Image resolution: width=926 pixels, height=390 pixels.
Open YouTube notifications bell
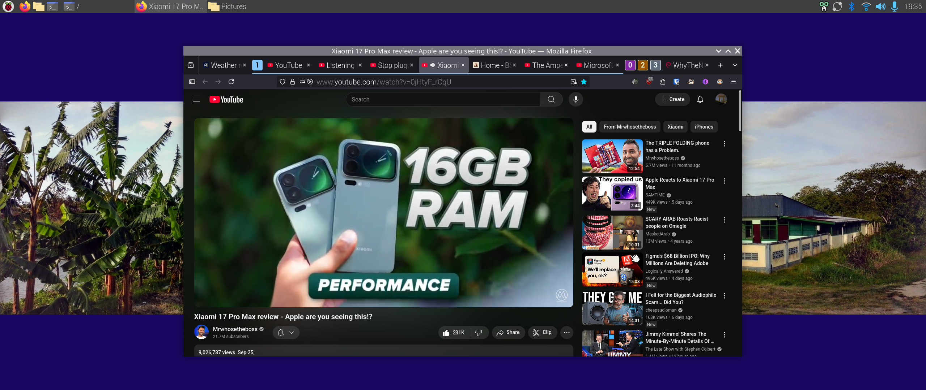point(700,99)
